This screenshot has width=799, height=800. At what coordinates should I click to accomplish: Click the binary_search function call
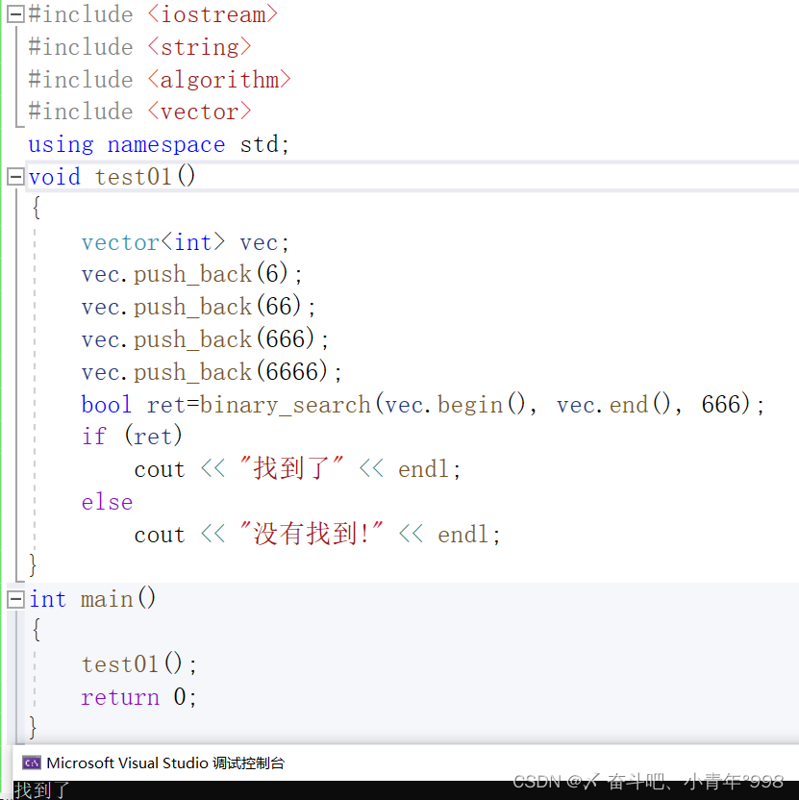[x=286, y=405]
